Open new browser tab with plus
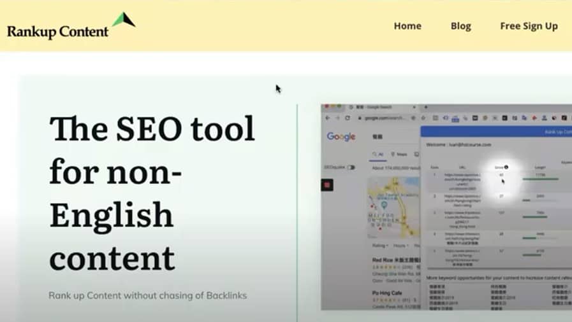The width and height of the screenshot is (572, 322). tap(425, 108)
